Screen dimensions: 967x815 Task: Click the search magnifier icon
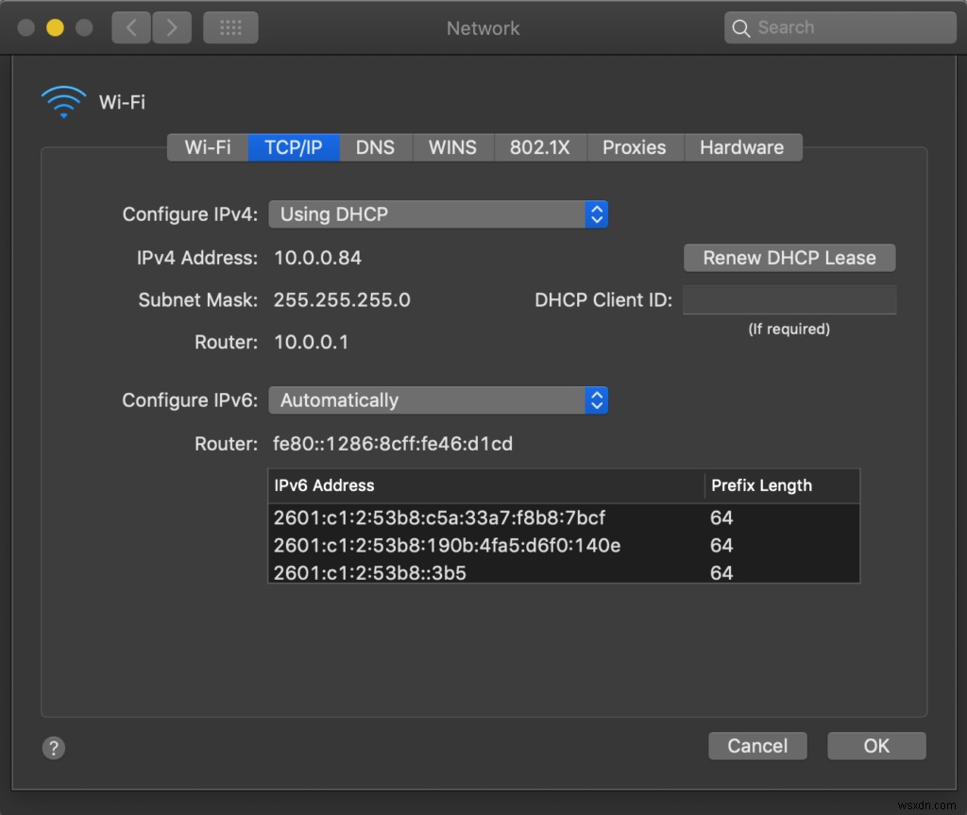pyautogui.click(x=740, y=27)
